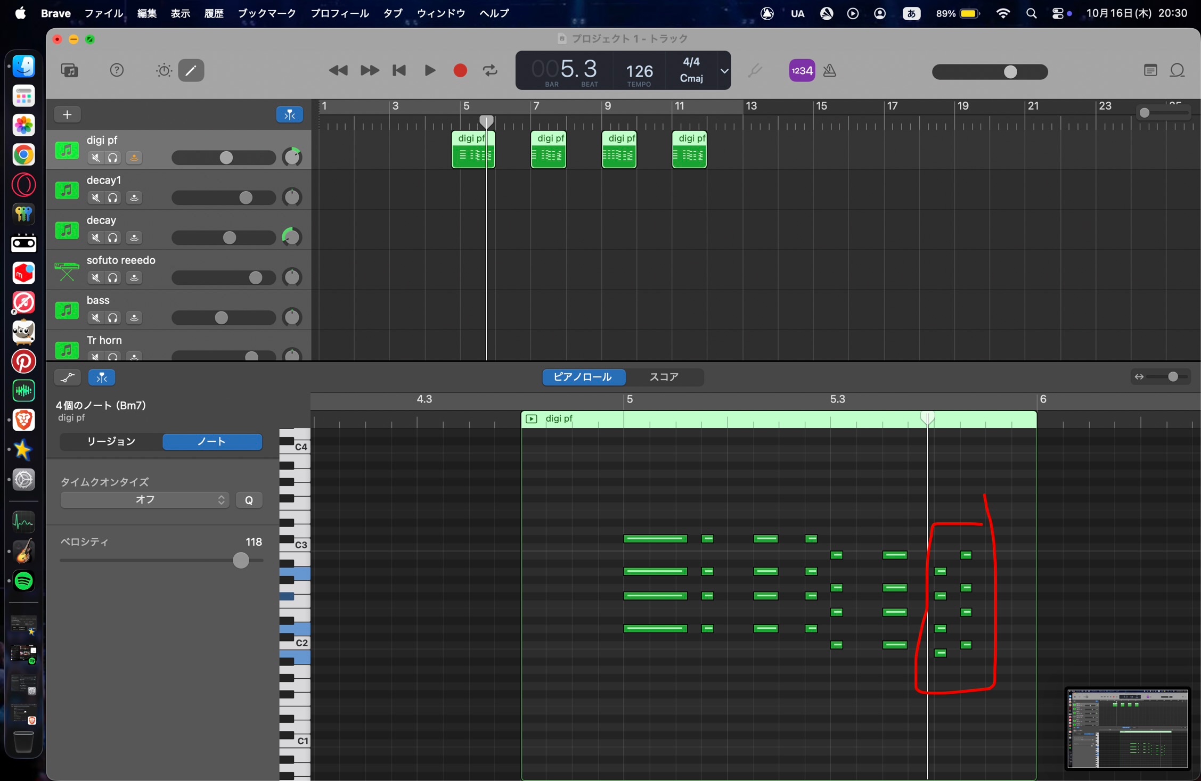The width and height of the screenshot is (1201, 781).
Task: Solo the bass track with headphones
Action: coord(113,318)
